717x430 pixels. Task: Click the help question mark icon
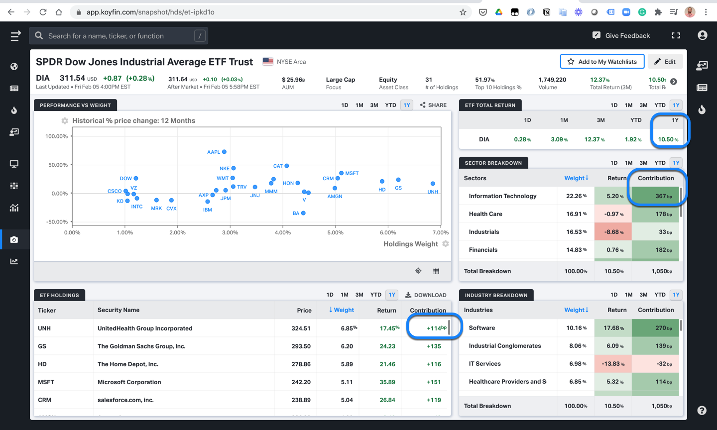702,411
